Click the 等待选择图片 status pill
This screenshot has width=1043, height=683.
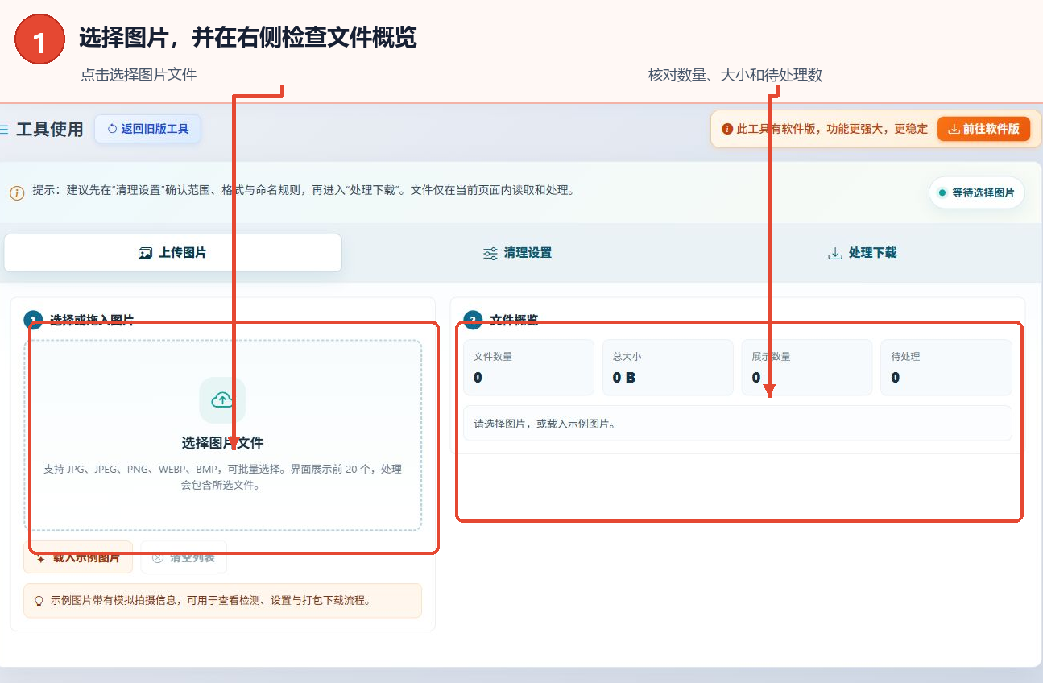pyautogui.click(x=976, y=192)
